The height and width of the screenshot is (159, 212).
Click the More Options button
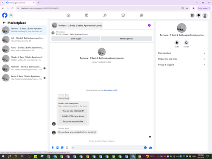[x=126, y=39]
